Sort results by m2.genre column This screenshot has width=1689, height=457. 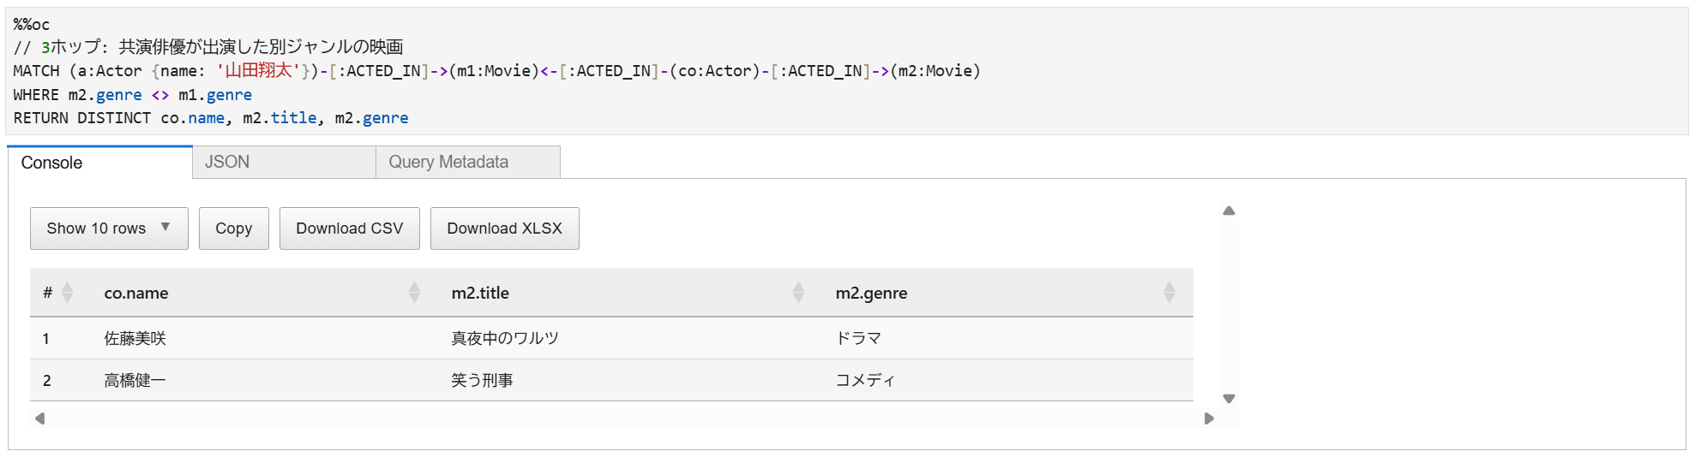(x=1169, y=293)
